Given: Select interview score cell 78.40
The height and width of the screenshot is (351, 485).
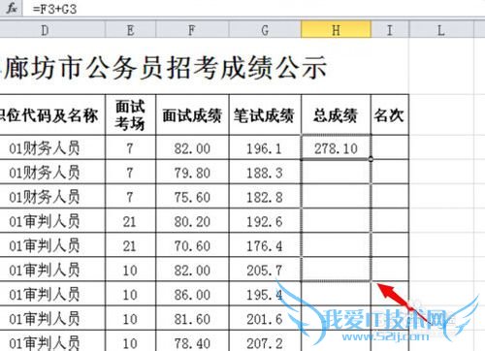Looking at the screenshot, I should point(192,341).
